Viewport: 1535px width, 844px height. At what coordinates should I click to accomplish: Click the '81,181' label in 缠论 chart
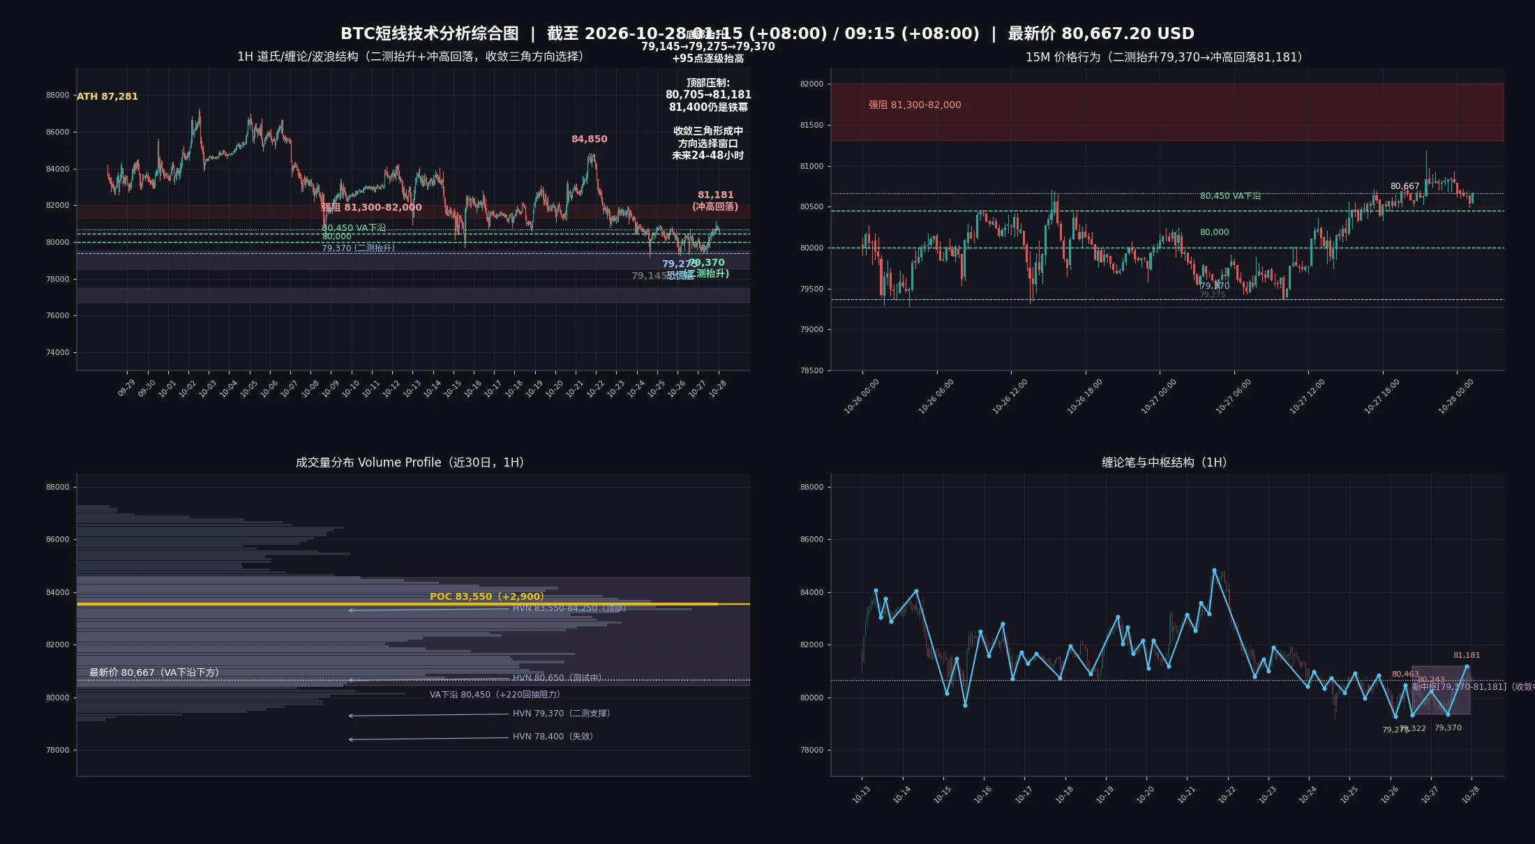point(1467,656)
